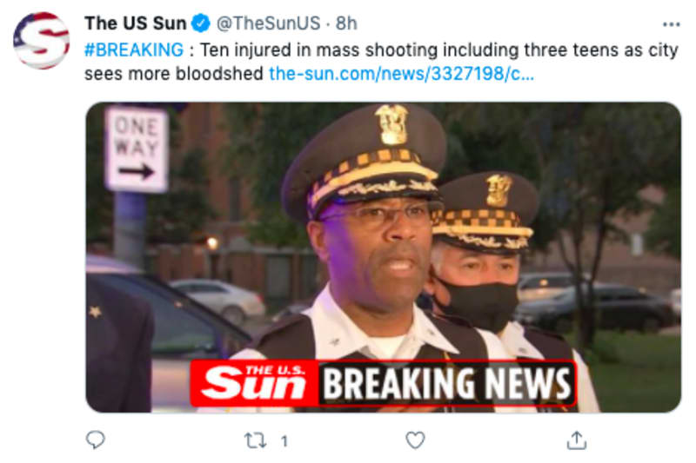Click the ONE WAY sign in the photo
The image size is (696, 463).
coord(137,149)
